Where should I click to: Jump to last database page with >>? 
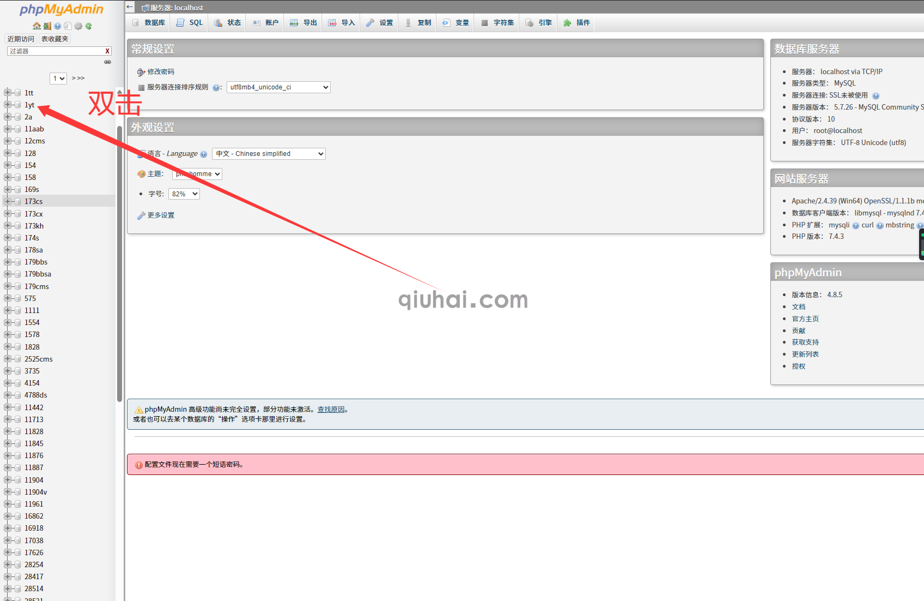click(x=81, y=79)
